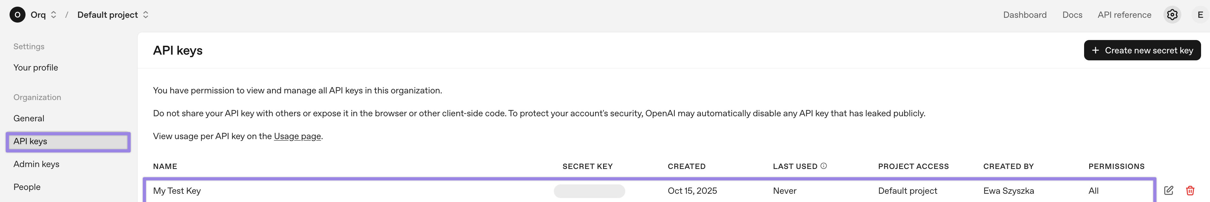This screenshot has height=202, width=1210.
Task: Open Docs in top navigation
Action: point(1072,15)
